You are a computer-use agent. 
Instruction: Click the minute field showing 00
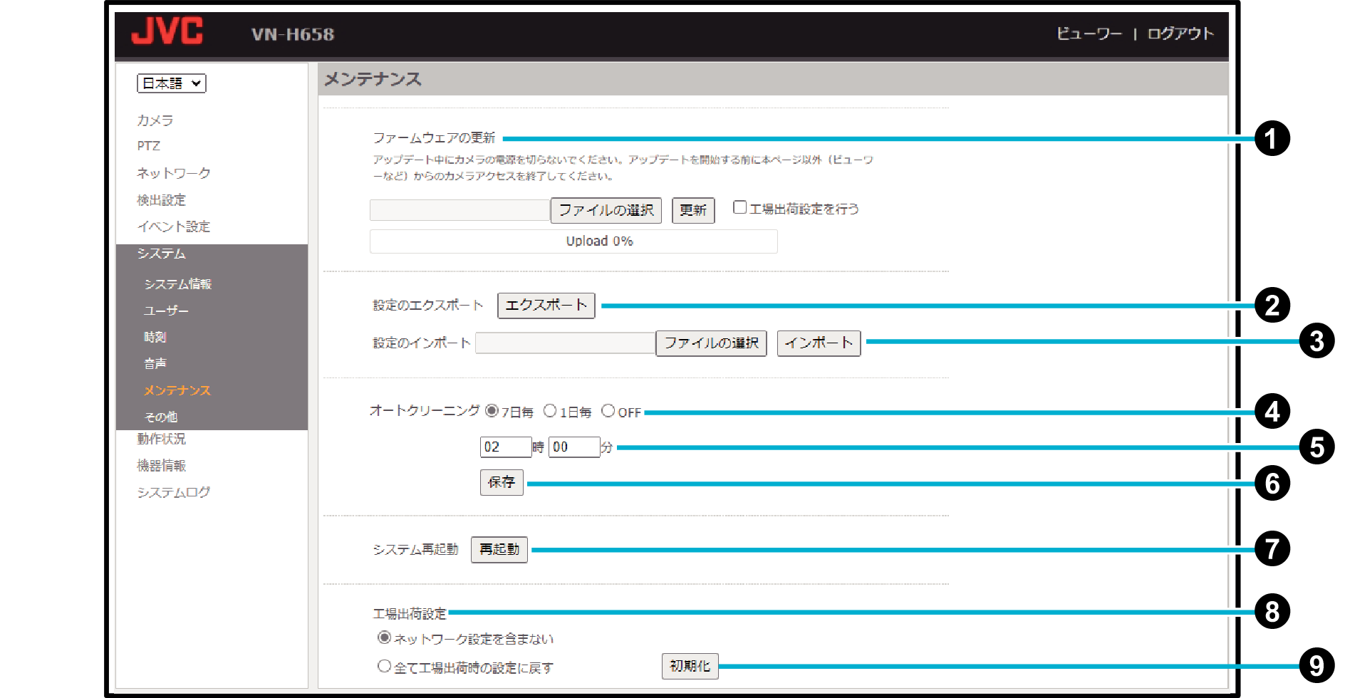574,447
